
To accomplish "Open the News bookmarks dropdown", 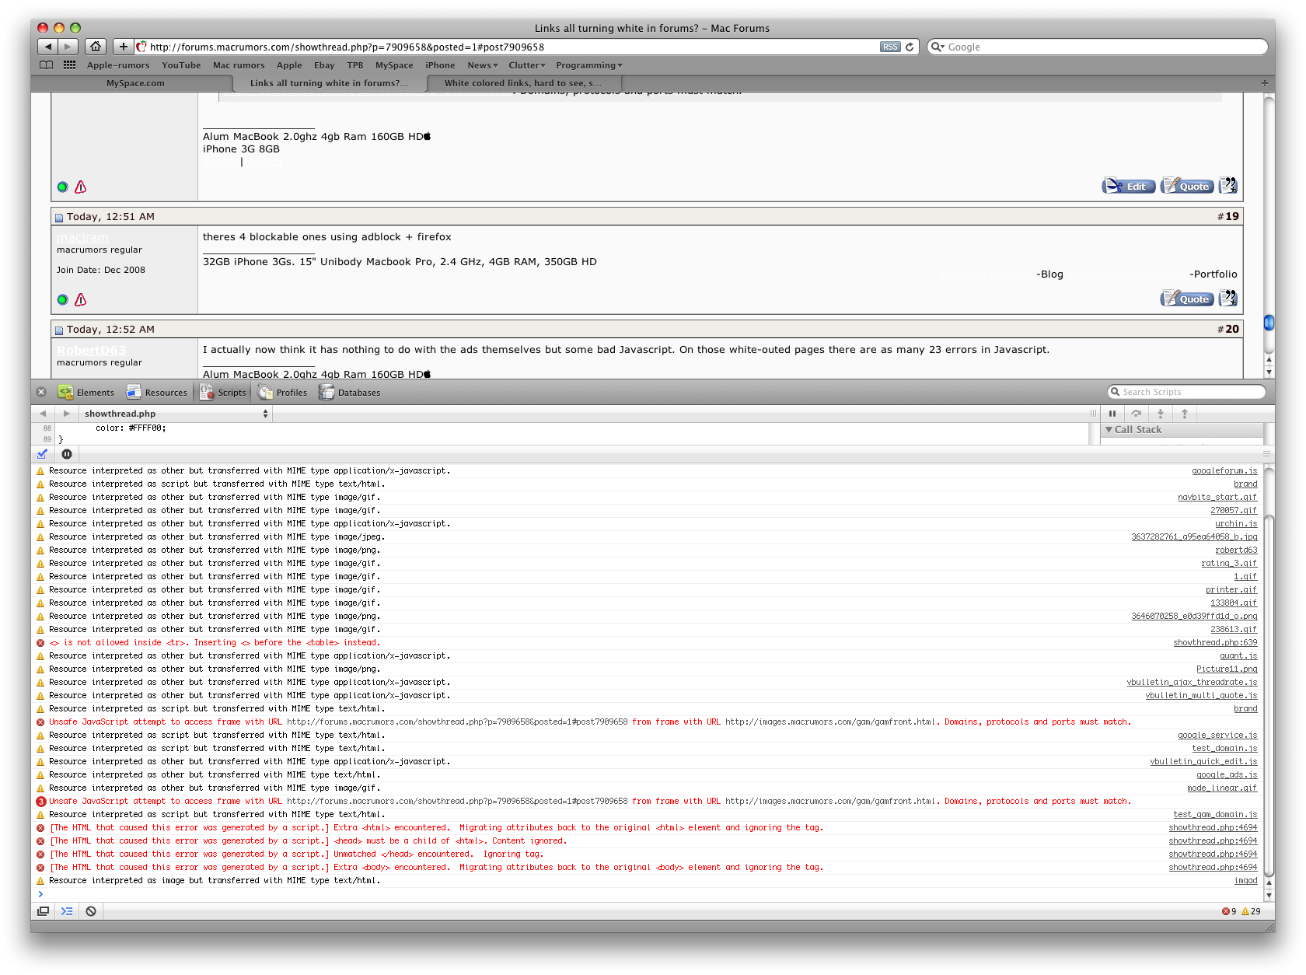I will pyautogui.click(x=483, y=65).
